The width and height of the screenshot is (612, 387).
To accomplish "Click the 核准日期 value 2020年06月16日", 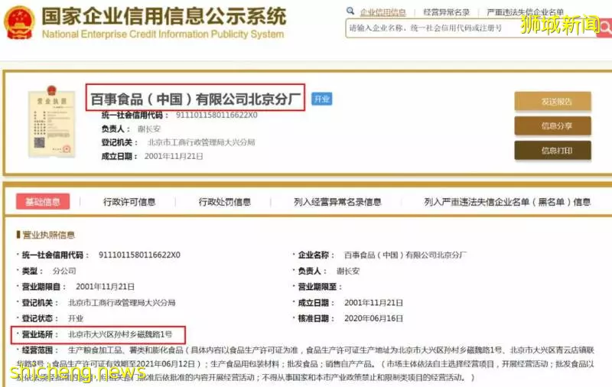I will 373,318.
